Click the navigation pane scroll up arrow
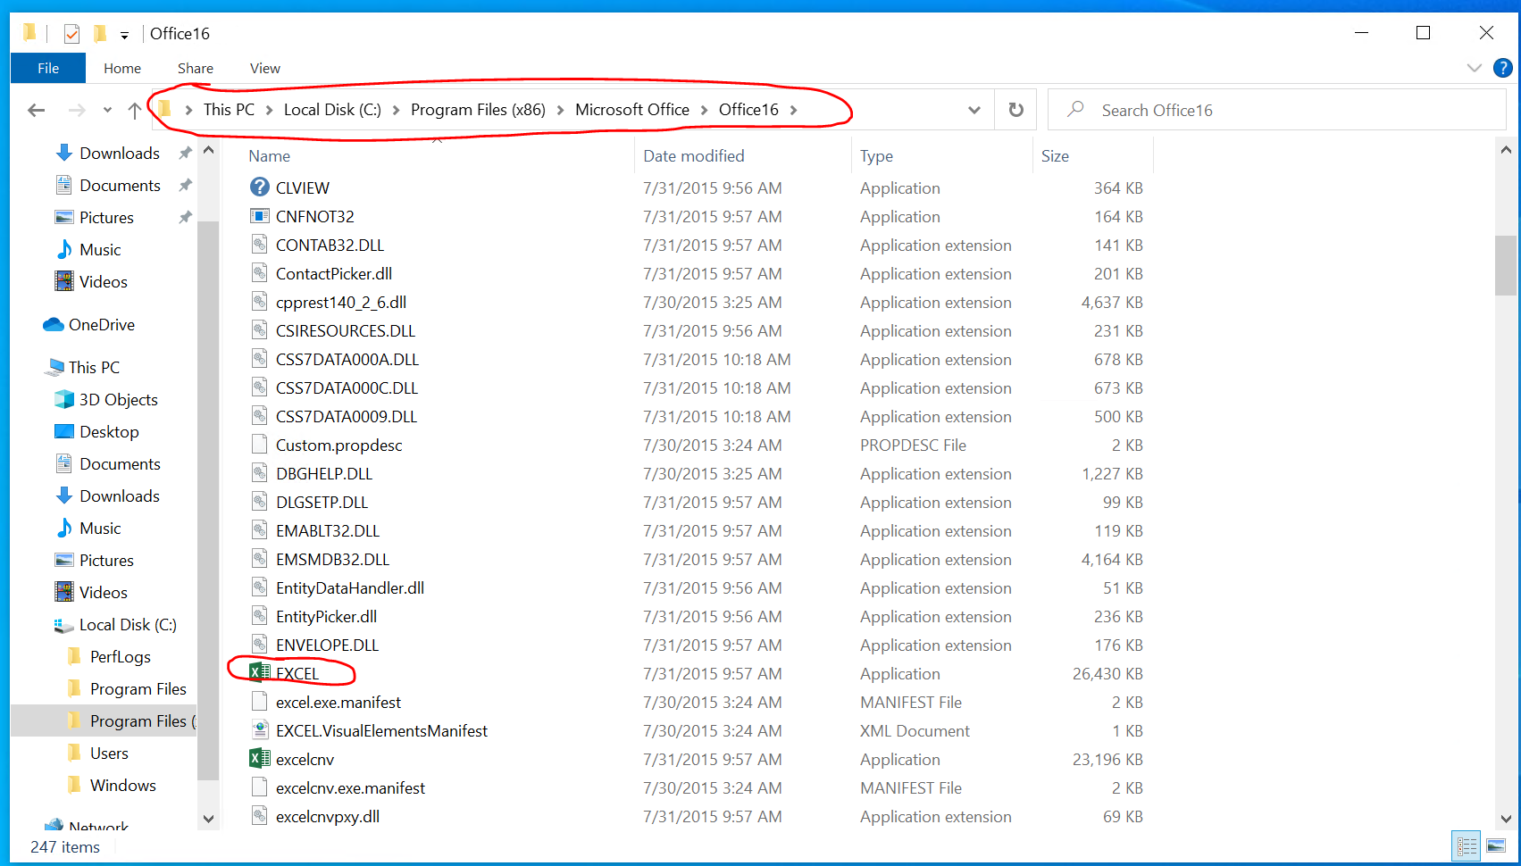 (208, 150)
